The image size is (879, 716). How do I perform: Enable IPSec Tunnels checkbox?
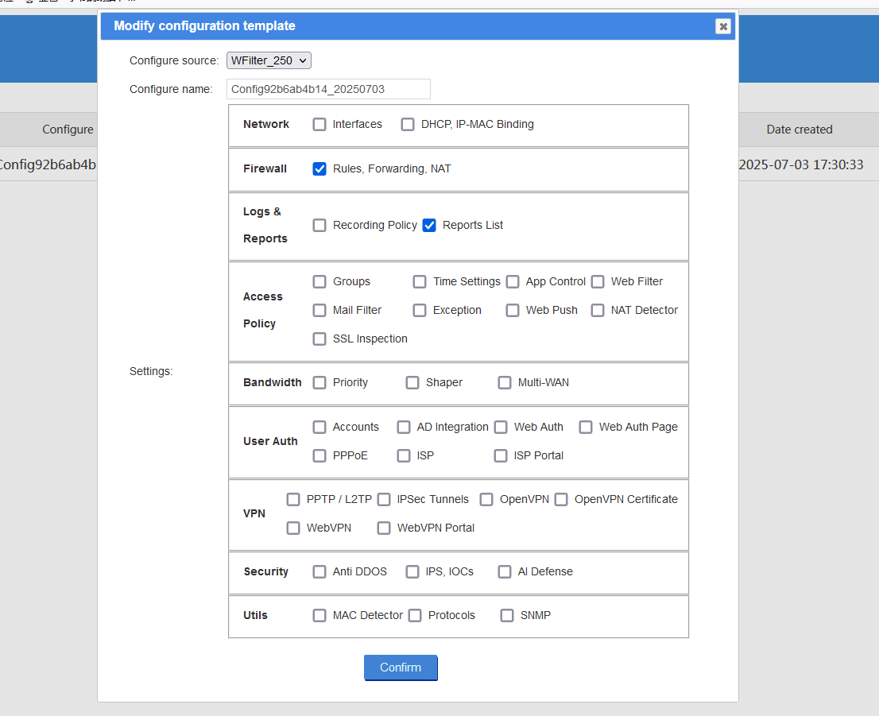point(384,500)
